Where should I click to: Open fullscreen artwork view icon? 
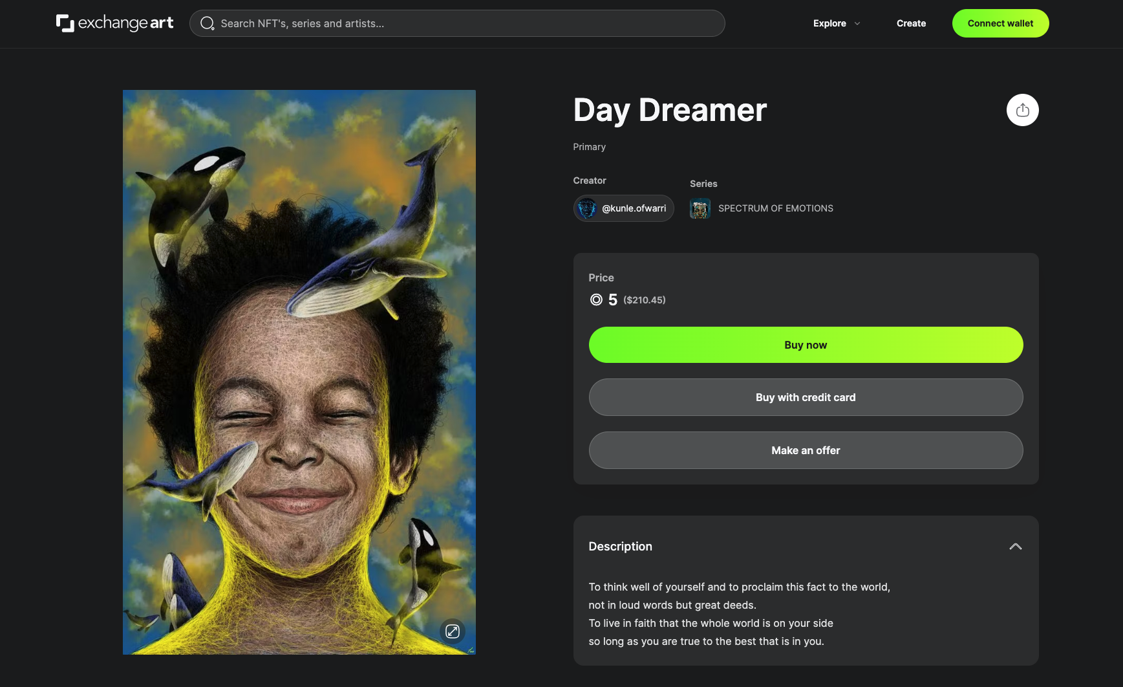pyautogui.click(x=453, y=631)
